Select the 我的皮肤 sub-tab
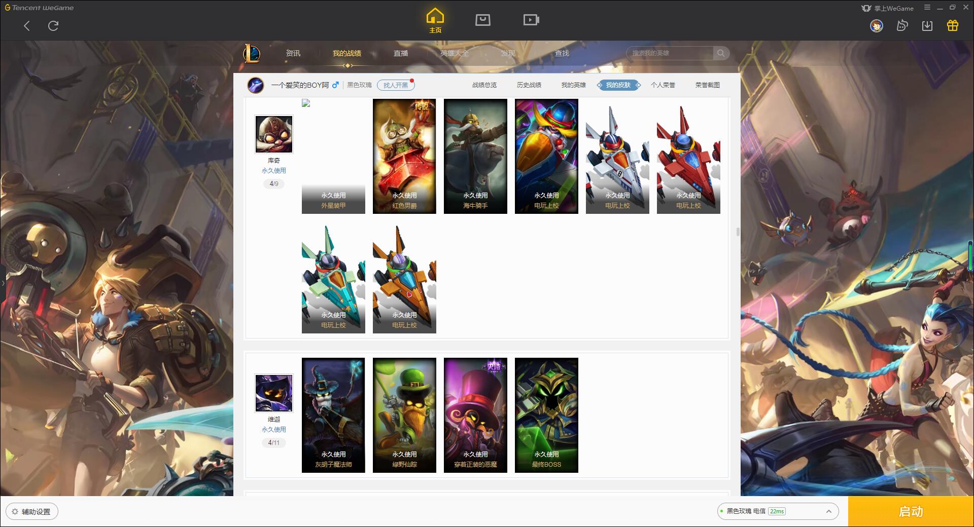 pyautogui.click(x=618, y=85)
